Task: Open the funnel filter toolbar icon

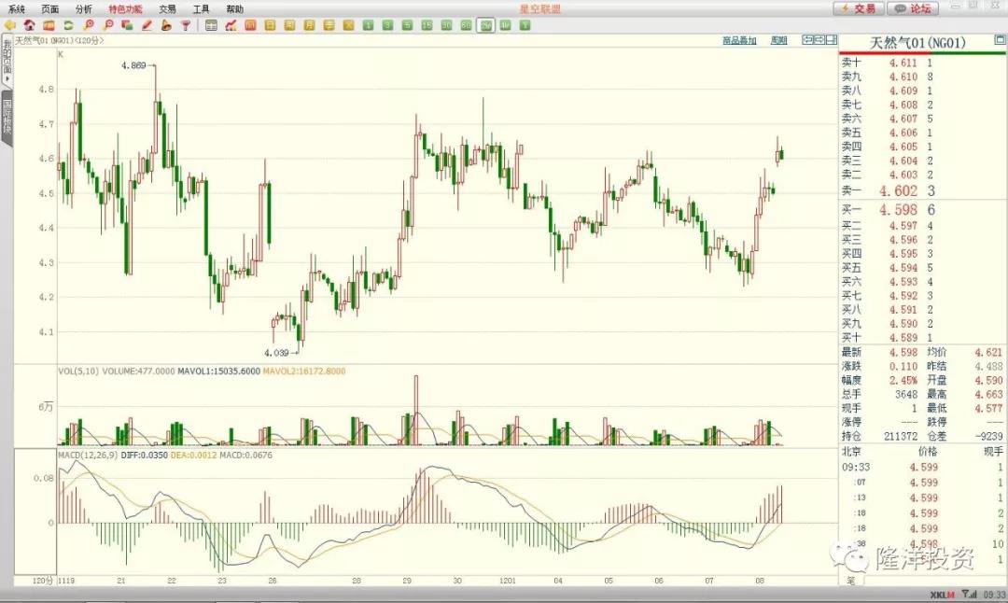Action: [186, 25]
